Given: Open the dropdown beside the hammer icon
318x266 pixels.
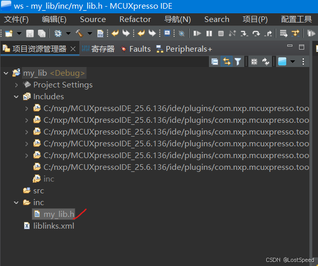Looking at the screenshot, I should [x=90, y=33].
